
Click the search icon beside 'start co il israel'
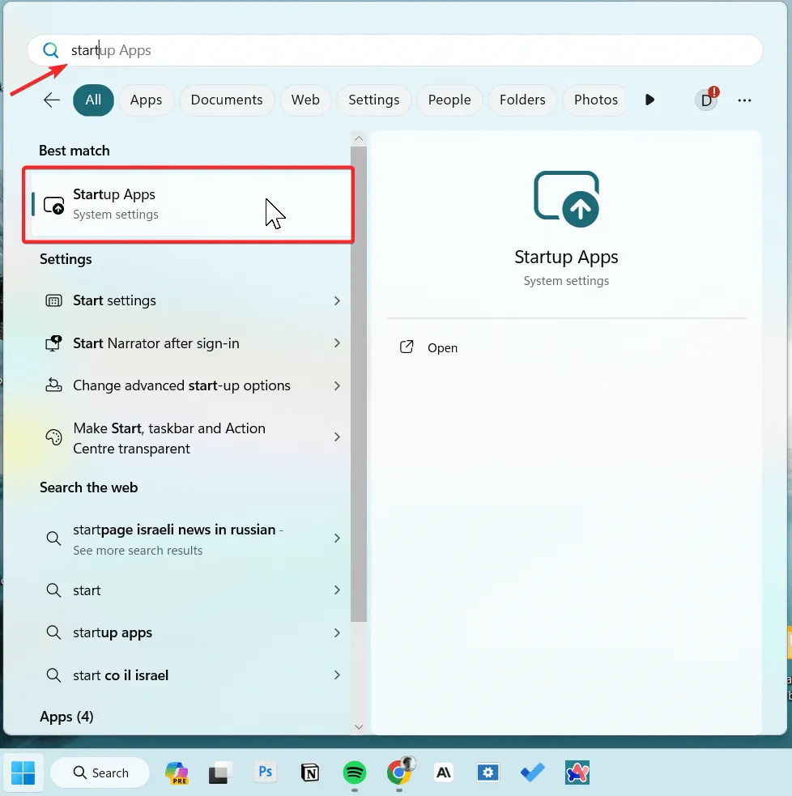(x=53, y=675)
